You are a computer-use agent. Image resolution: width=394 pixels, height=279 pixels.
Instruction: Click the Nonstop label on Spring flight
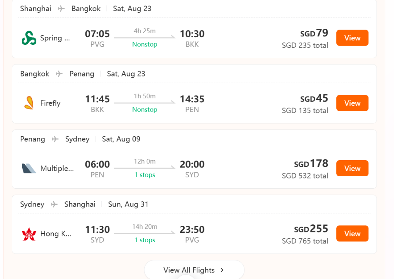point(145,44)
